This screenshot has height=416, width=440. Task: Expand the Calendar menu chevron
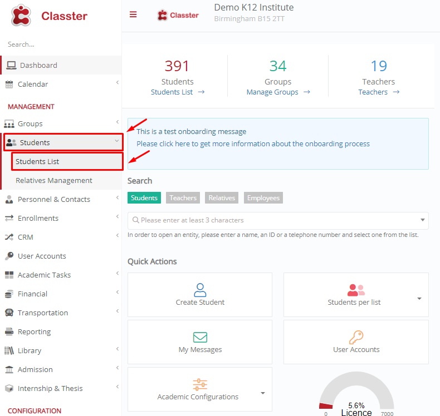118,82
